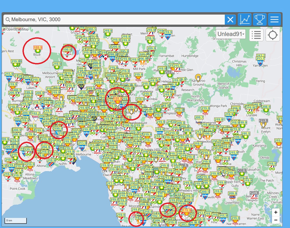The width and height of the screenshot is (290, 228).
Task: Select the 199.7 marker near Clarinda
Action: point(168,207)
